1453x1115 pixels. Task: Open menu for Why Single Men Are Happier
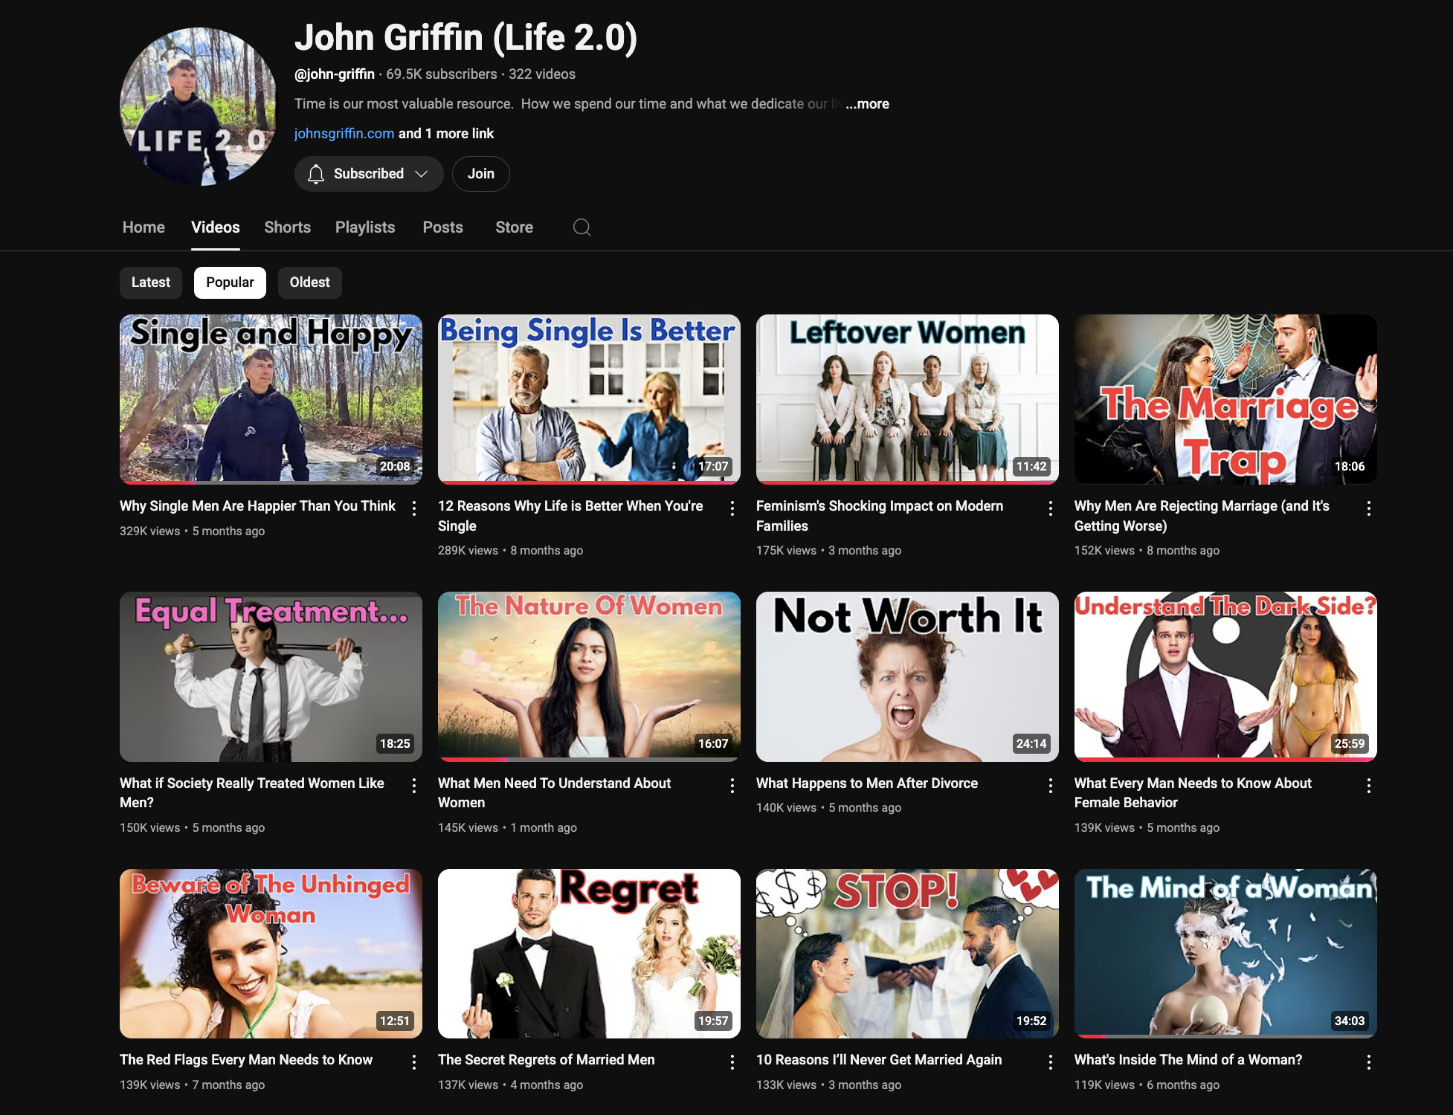click(x=414, y=508)
